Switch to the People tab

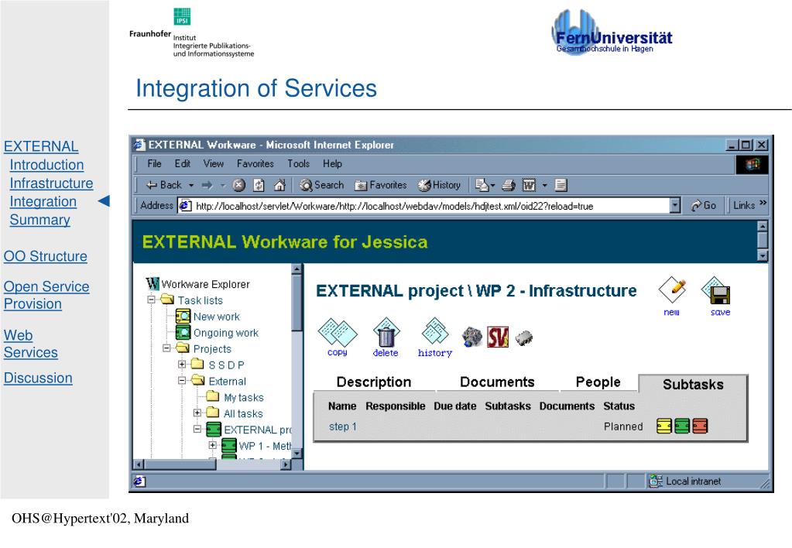point(598,382)
